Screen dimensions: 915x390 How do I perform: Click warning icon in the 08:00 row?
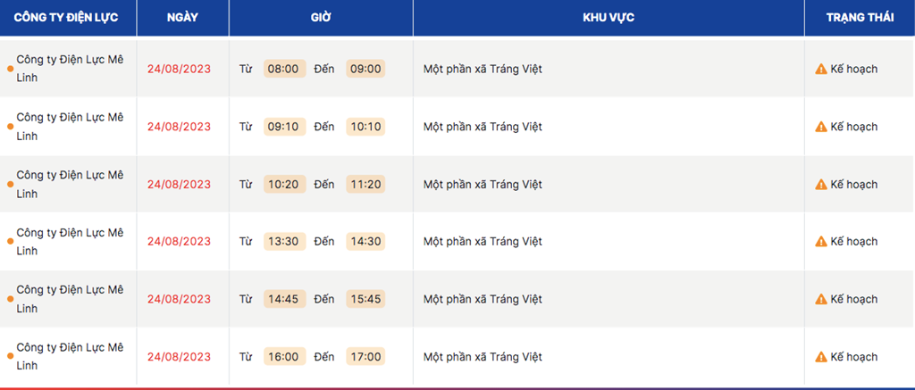(x=821, y=70)
